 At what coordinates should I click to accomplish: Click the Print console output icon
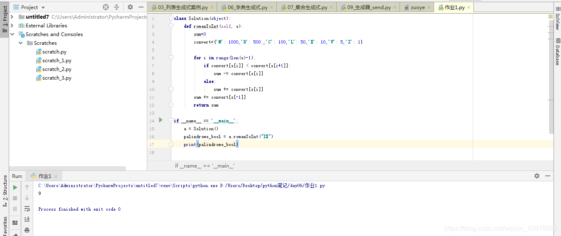point(27,230)
